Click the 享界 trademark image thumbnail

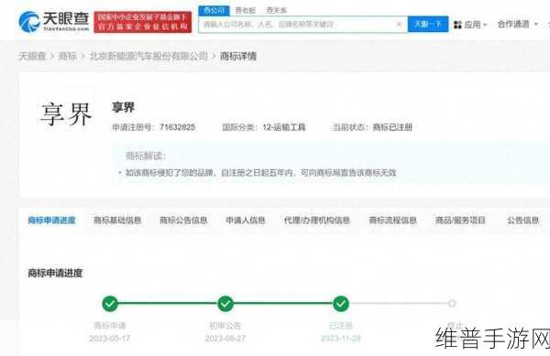[x=66, y=114]
